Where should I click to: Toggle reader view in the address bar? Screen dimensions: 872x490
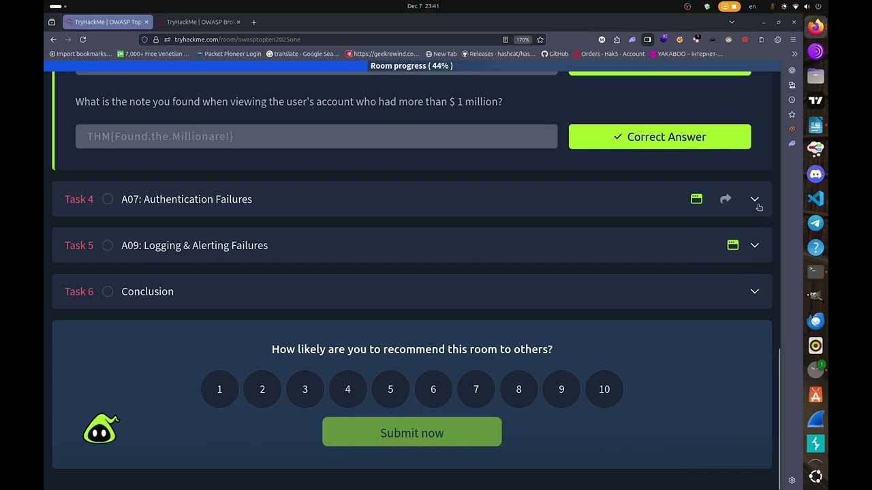click(x=505, y=39)
